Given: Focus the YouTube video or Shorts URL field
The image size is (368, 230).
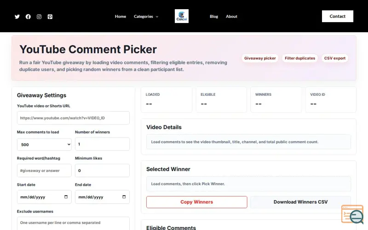Looking at the screenshot, I should tap(73, 118).
